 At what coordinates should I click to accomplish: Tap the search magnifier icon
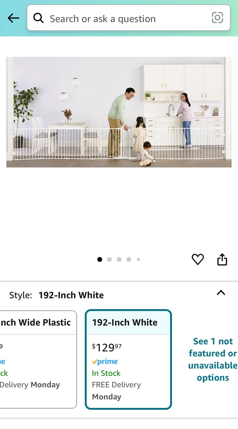click(x=38, y=18)
